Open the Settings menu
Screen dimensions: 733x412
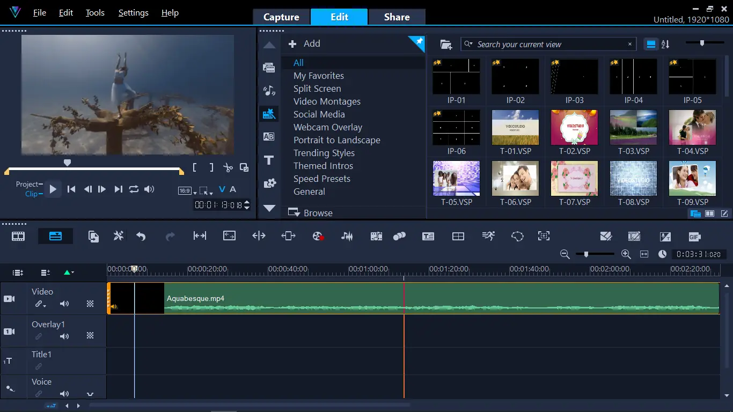click(133, 13)
